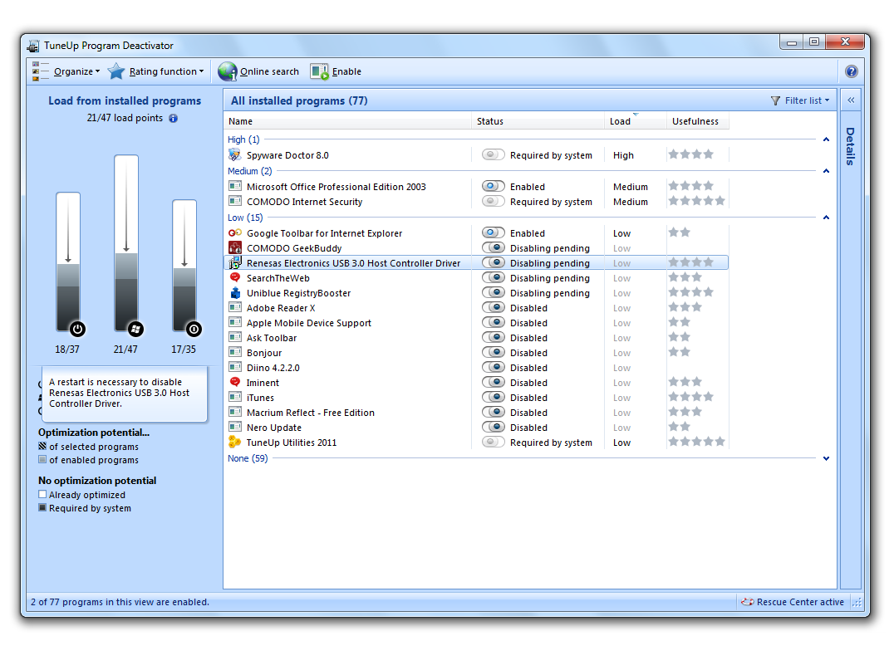894x670 pixels.
Task: Toggle the Ask Toolbar switch
Action: 494,337
